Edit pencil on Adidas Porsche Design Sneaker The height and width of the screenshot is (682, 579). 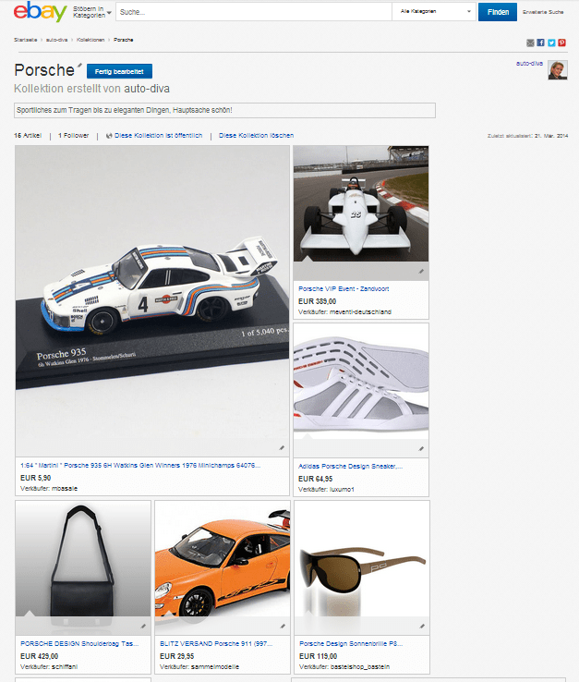[421, 448]
